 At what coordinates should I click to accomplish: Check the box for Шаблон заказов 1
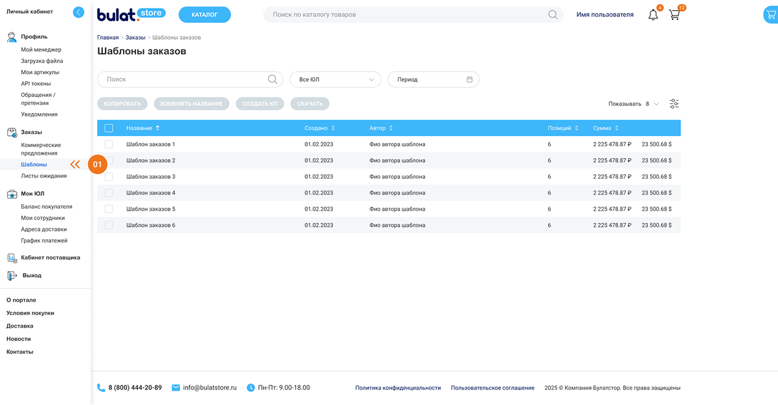pyautogui.click(x=109, y=144)
